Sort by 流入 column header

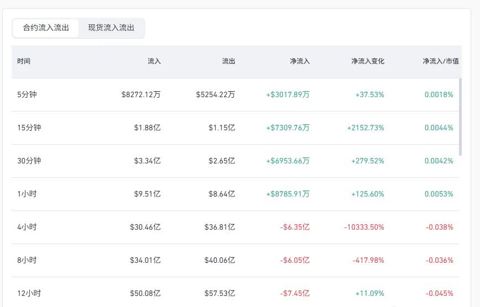click(x=154, y=61)
